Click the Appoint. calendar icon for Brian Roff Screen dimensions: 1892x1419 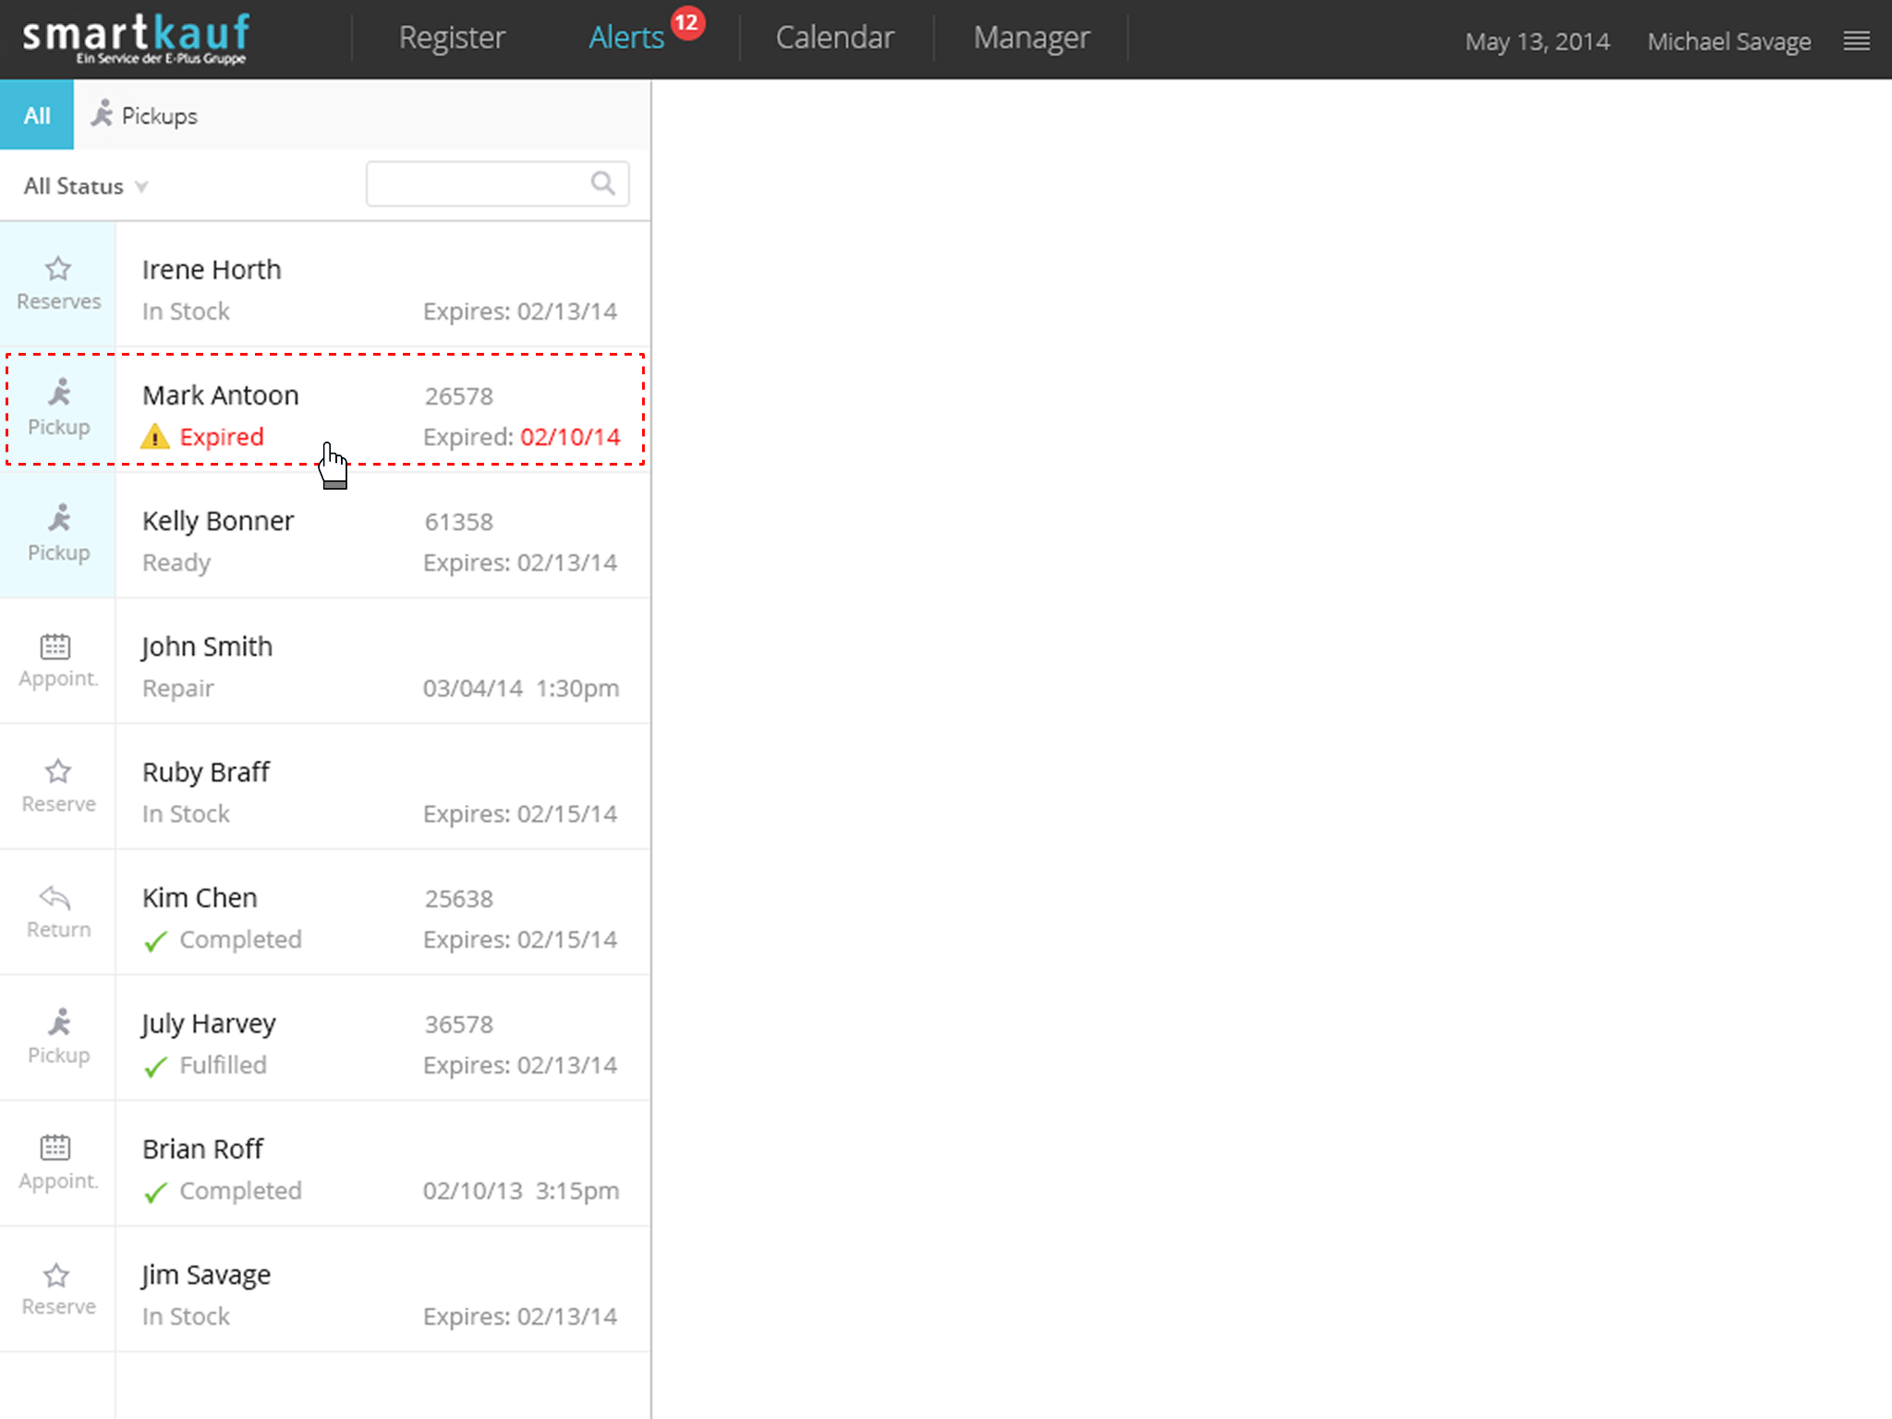tap(55, 1148)
